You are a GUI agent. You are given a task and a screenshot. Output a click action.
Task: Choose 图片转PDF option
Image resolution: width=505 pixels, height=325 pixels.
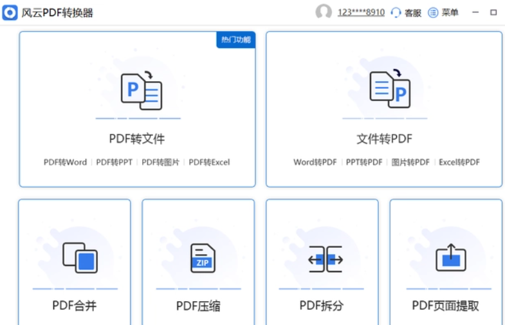click(x=410, y=162)
